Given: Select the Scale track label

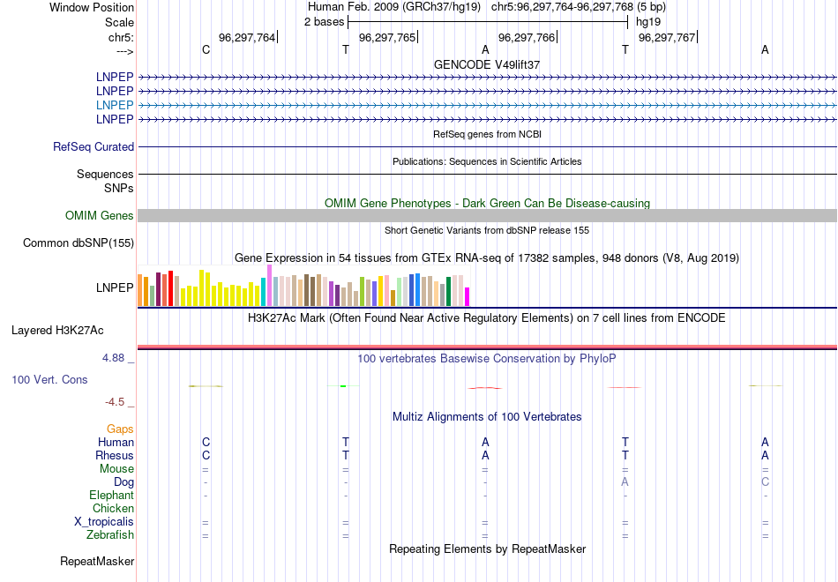Looking at the screenshot, I should click(x=119, y=22).
